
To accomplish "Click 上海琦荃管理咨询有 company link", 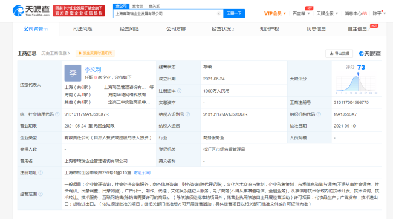I will coord(125,87).
